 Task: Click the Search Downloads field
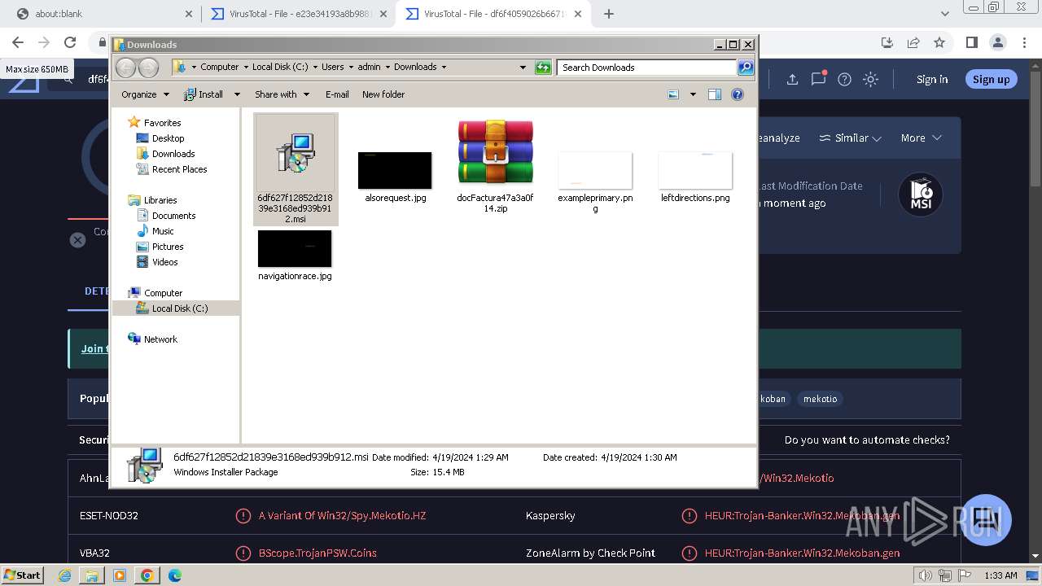(647, 68)
